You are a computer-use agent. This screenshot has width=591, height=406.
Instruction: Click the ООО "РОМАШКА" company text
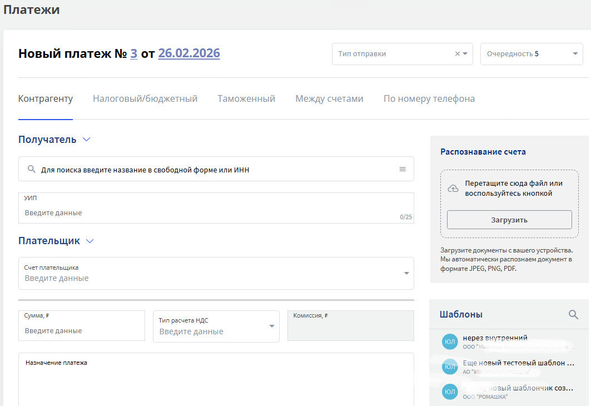pos(485,397)
